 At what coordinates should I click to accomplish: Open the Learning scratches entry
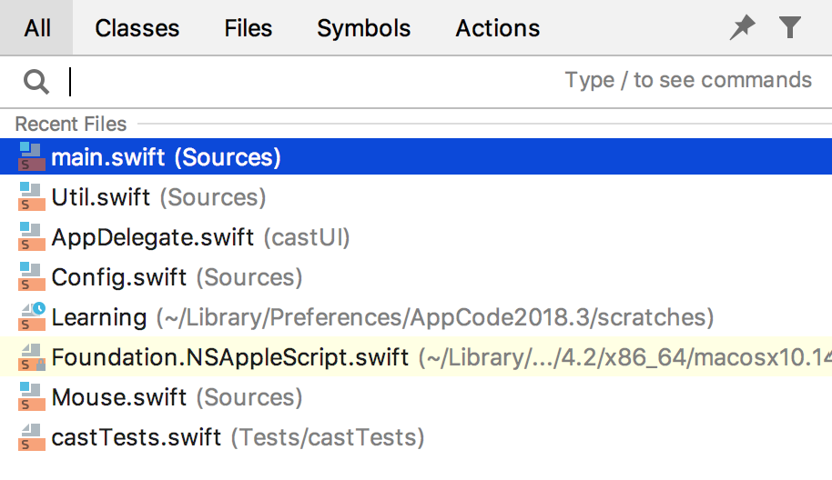[x=416, y=317]
